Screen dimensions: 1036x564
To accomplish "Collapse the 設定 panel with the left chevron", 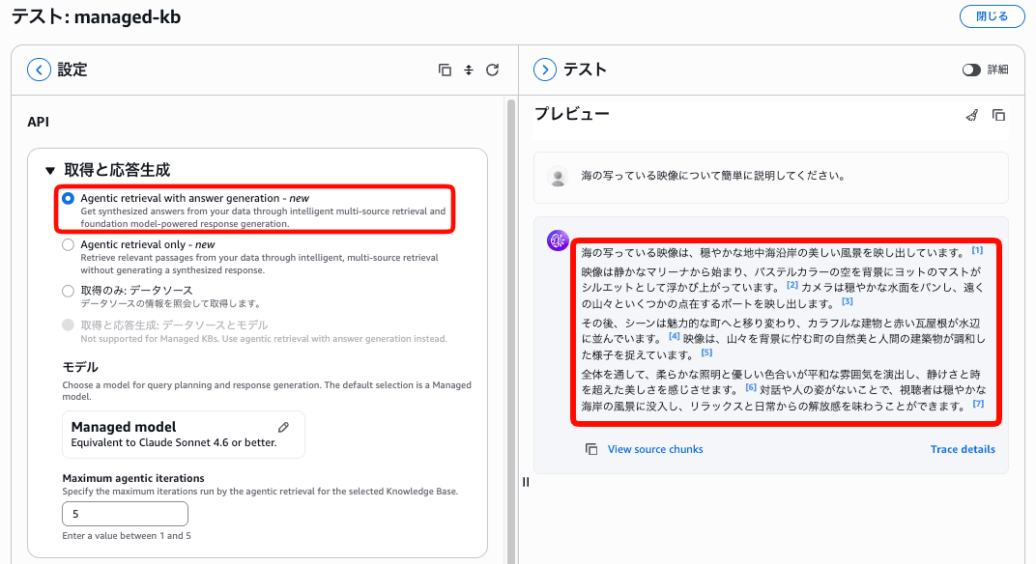I will [39, 70].
